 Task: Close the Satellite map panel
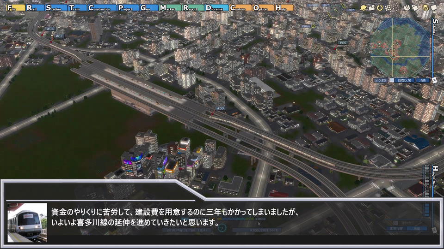(x=435, y=80)
